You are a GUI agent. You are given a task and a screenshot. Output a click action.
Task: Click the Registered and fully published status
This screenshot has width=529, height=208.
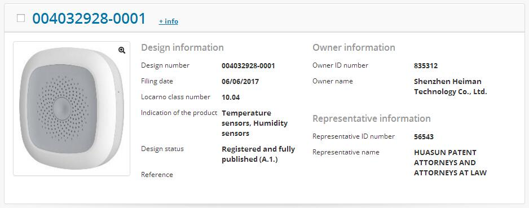pyautogui.click(x=258, y=154)
